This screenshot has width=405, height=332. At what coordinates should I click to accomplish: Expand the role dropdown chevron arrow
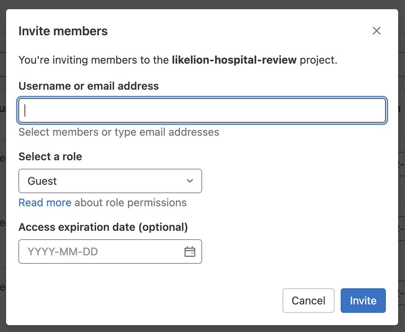190,181
